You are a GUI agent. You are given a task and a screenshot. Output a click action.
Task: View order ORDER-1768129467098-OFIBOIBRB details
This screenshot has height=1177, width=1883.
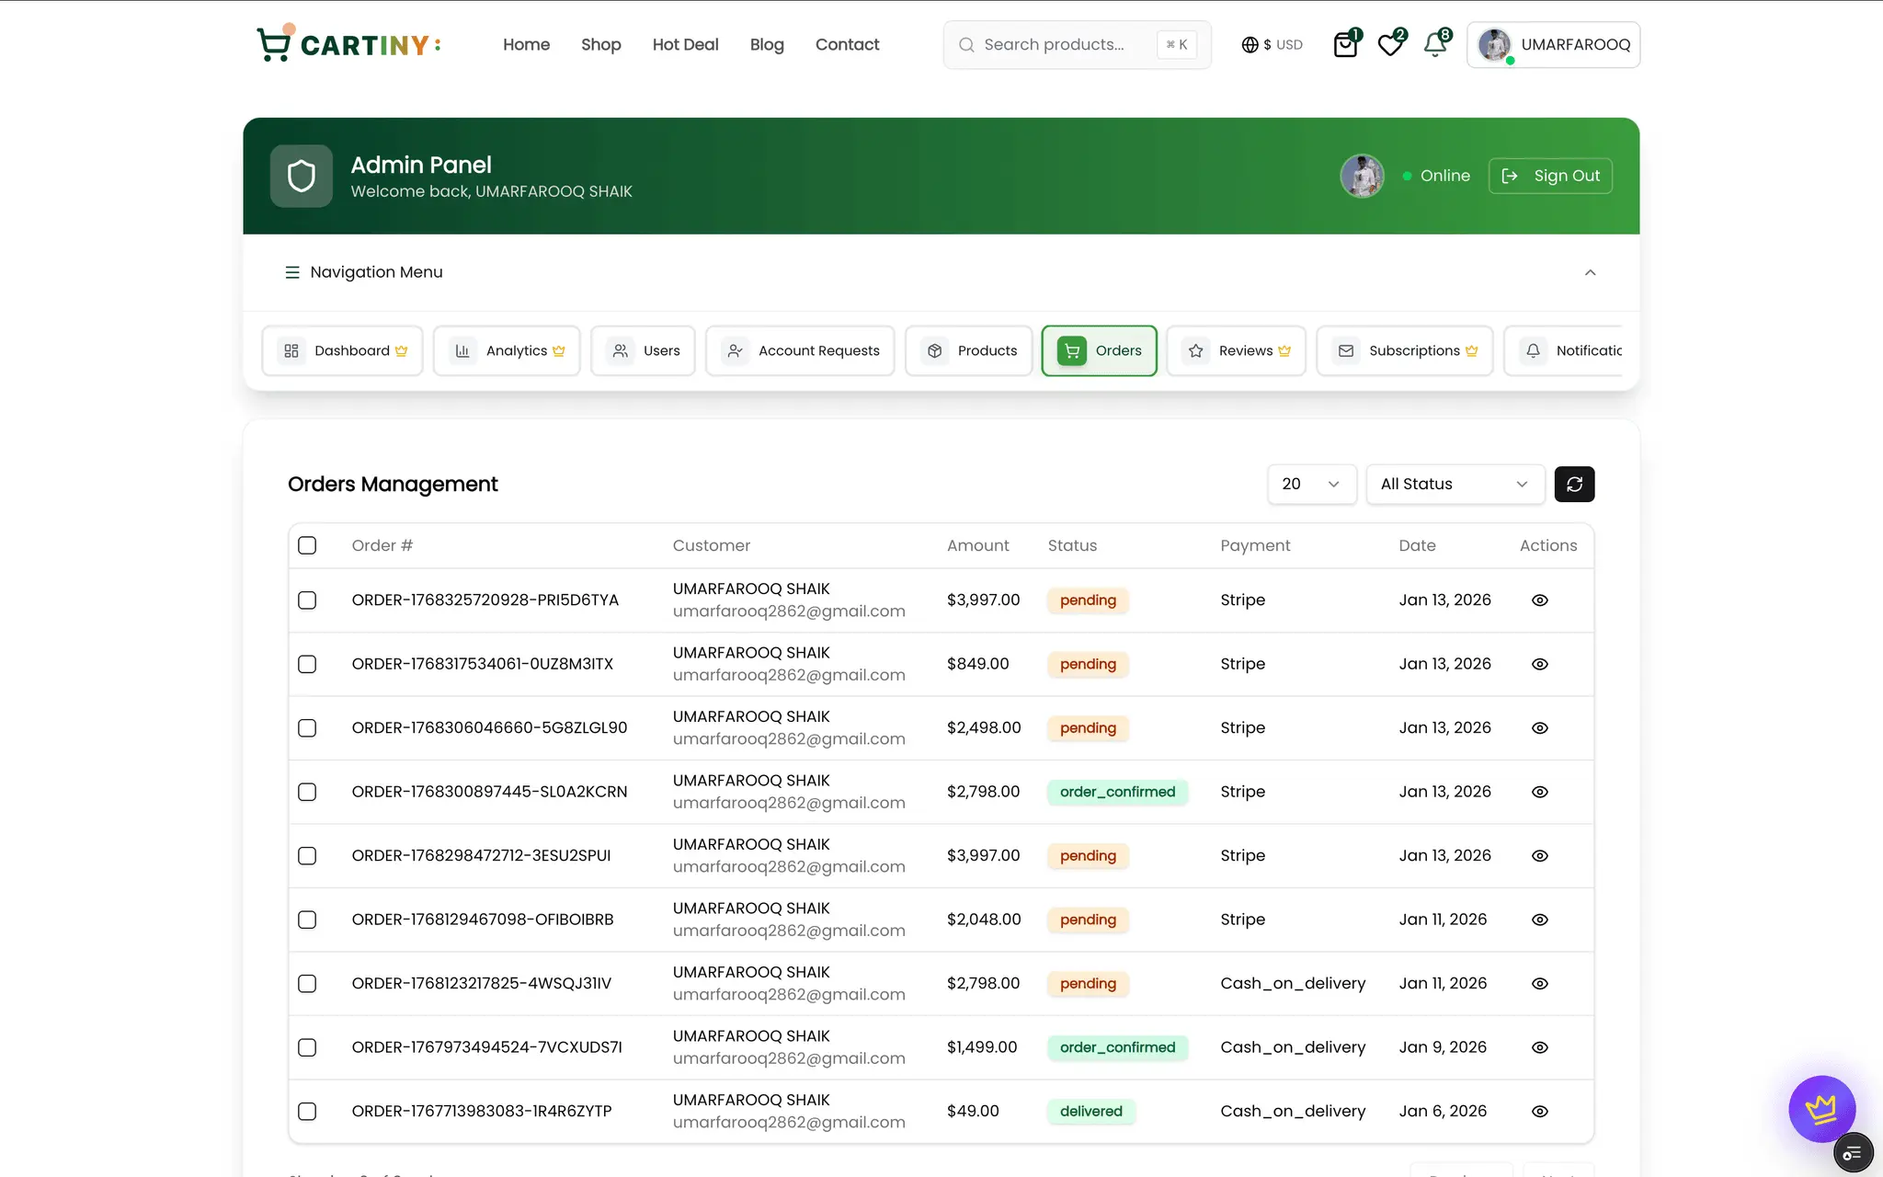tap(1540, 920)
